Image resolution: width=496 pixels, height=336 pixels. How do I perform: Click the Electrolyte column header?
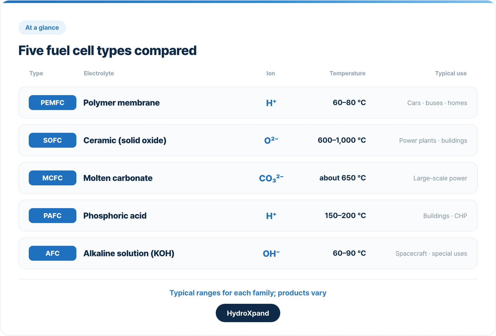click(x=99, y=73)
